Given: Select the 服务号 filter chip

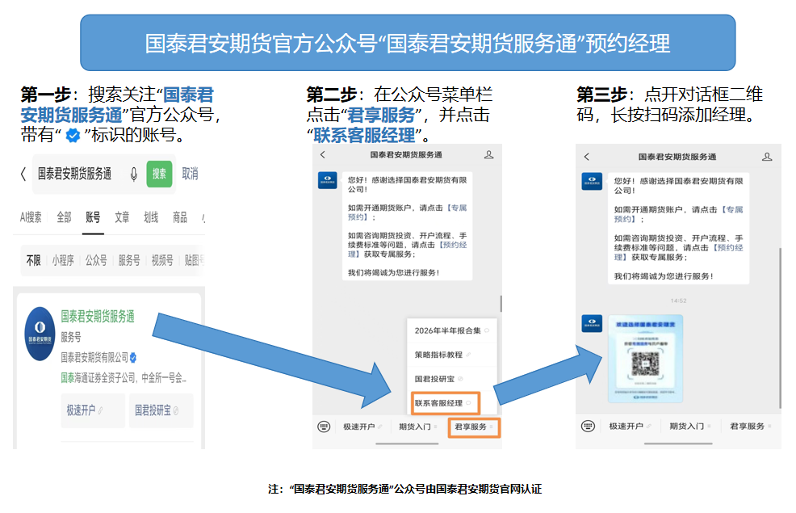Looking at the screenshot, I should tap(129, 261).
